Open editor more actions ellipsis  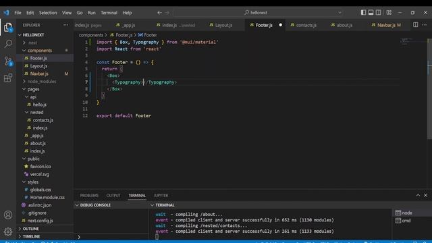tap(425, 25)
